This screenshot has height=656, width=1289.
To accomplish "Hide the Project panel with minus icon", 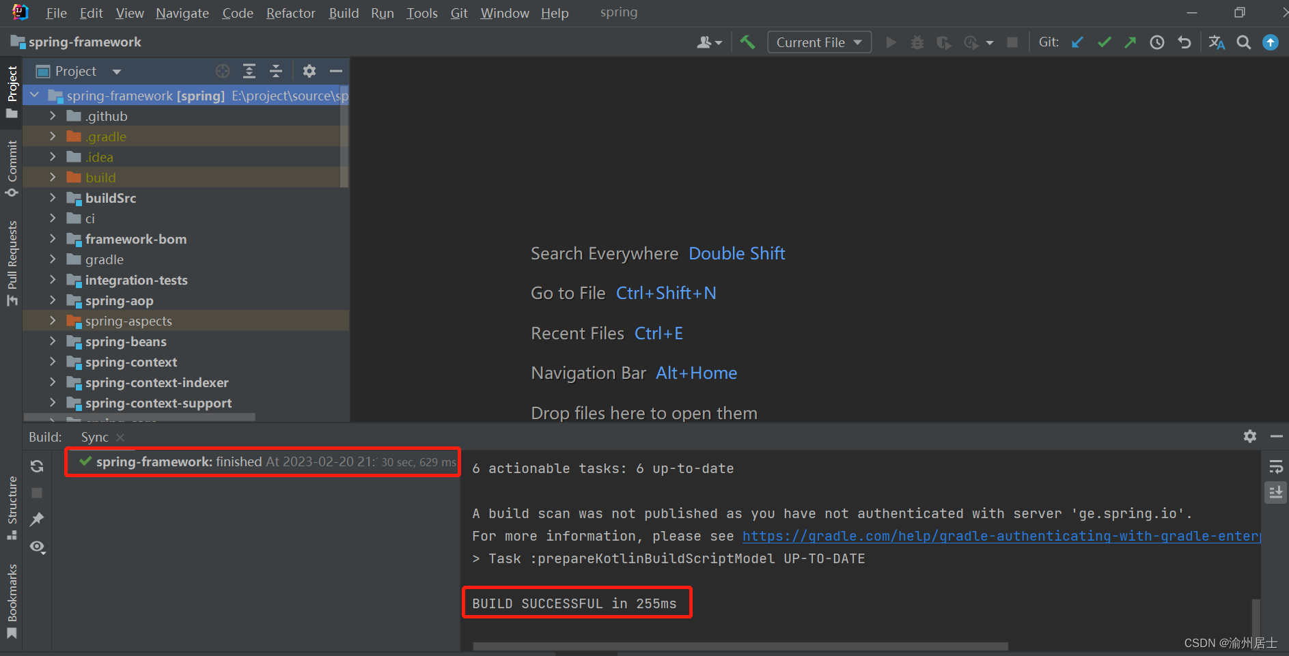I will click(335, 71).
